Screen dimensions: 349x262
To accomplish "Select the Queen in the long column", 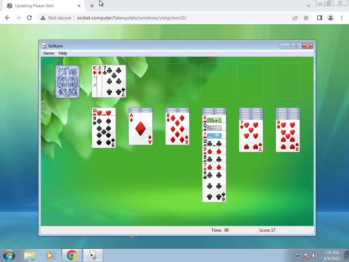I will click(214, 127).
